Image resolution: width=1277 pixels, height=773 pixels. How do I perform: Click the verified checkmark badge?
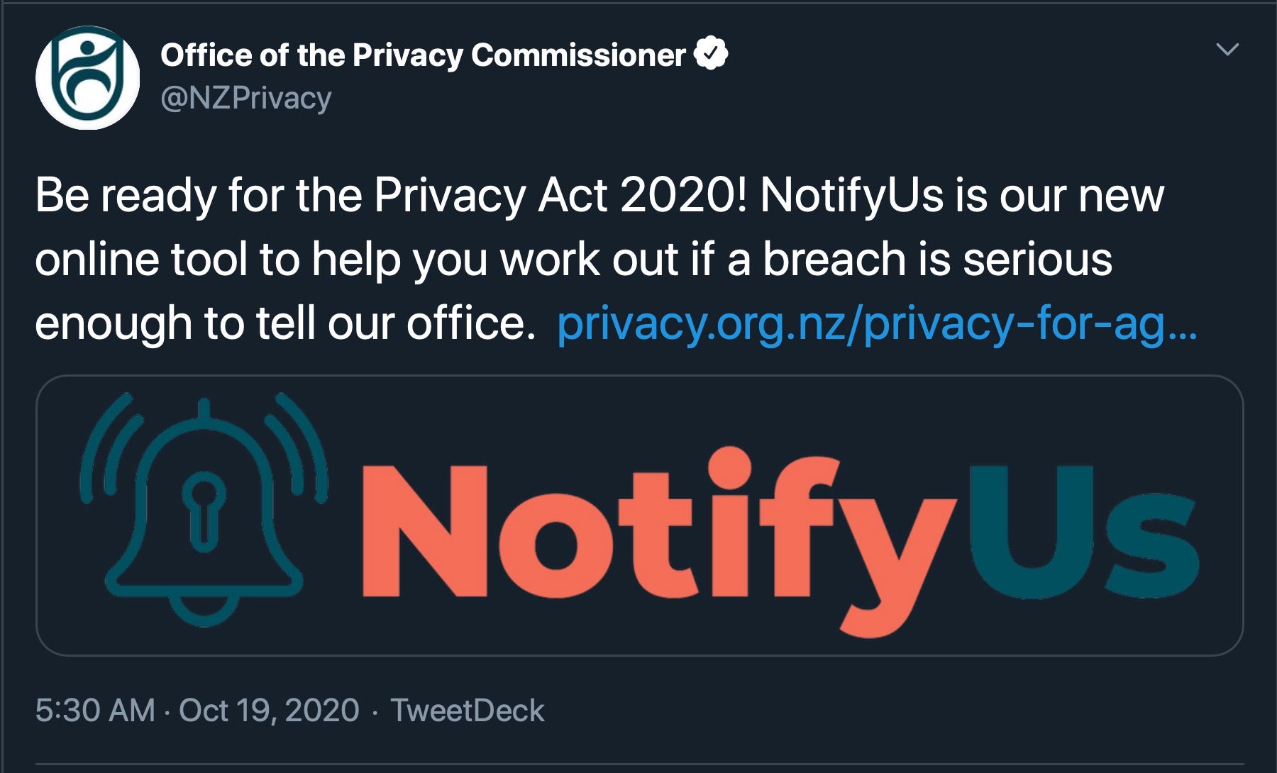(x=710, y=54)
